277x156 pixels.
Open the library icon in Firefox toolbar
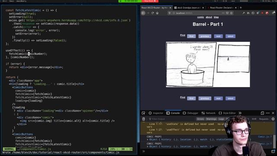pos(248,13)
